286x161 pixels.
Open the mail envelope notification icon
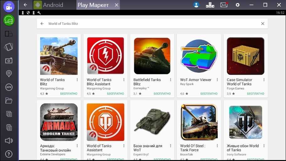click(x=224, y=5)
